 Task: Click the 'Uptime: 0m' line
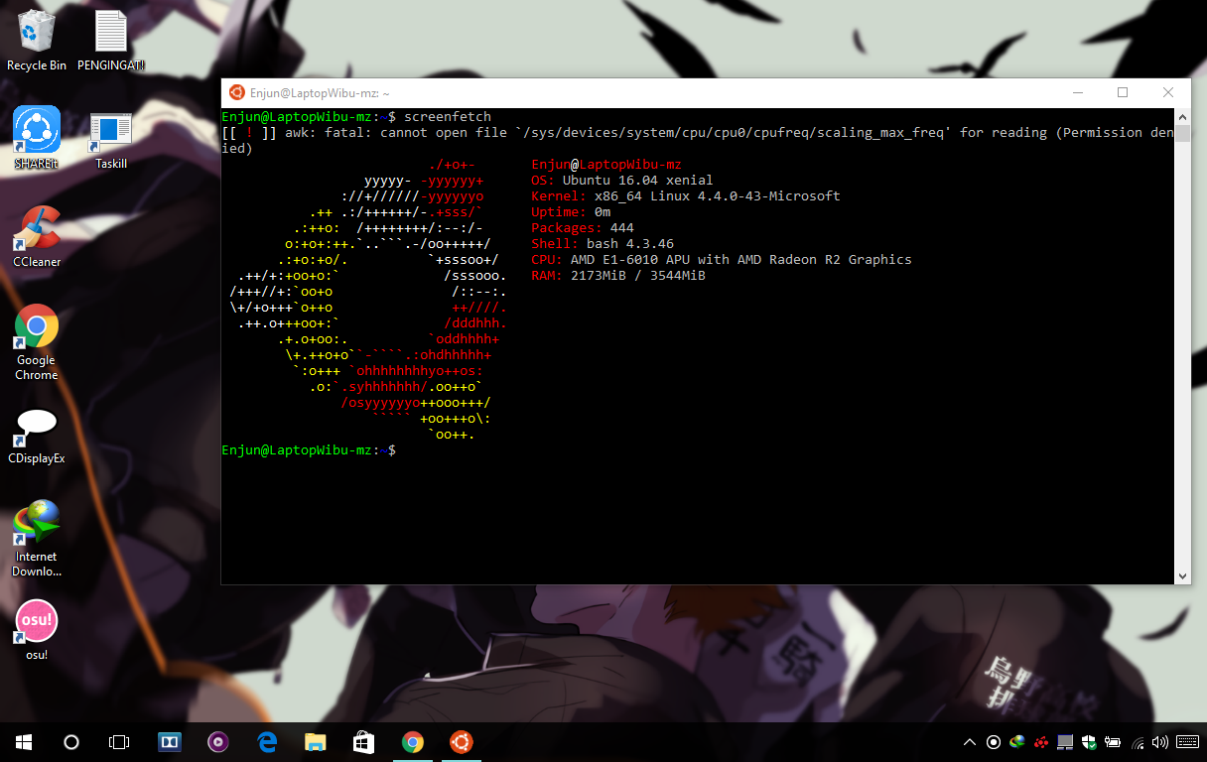click(571, 212)
